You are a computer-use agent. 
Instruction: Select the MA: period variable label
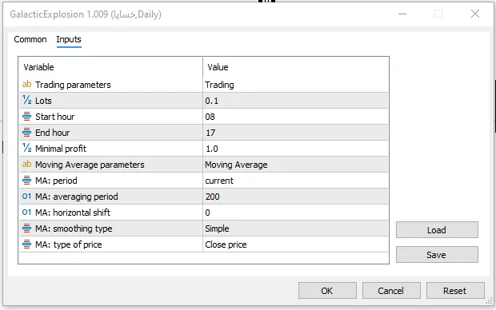pos(56,181)
